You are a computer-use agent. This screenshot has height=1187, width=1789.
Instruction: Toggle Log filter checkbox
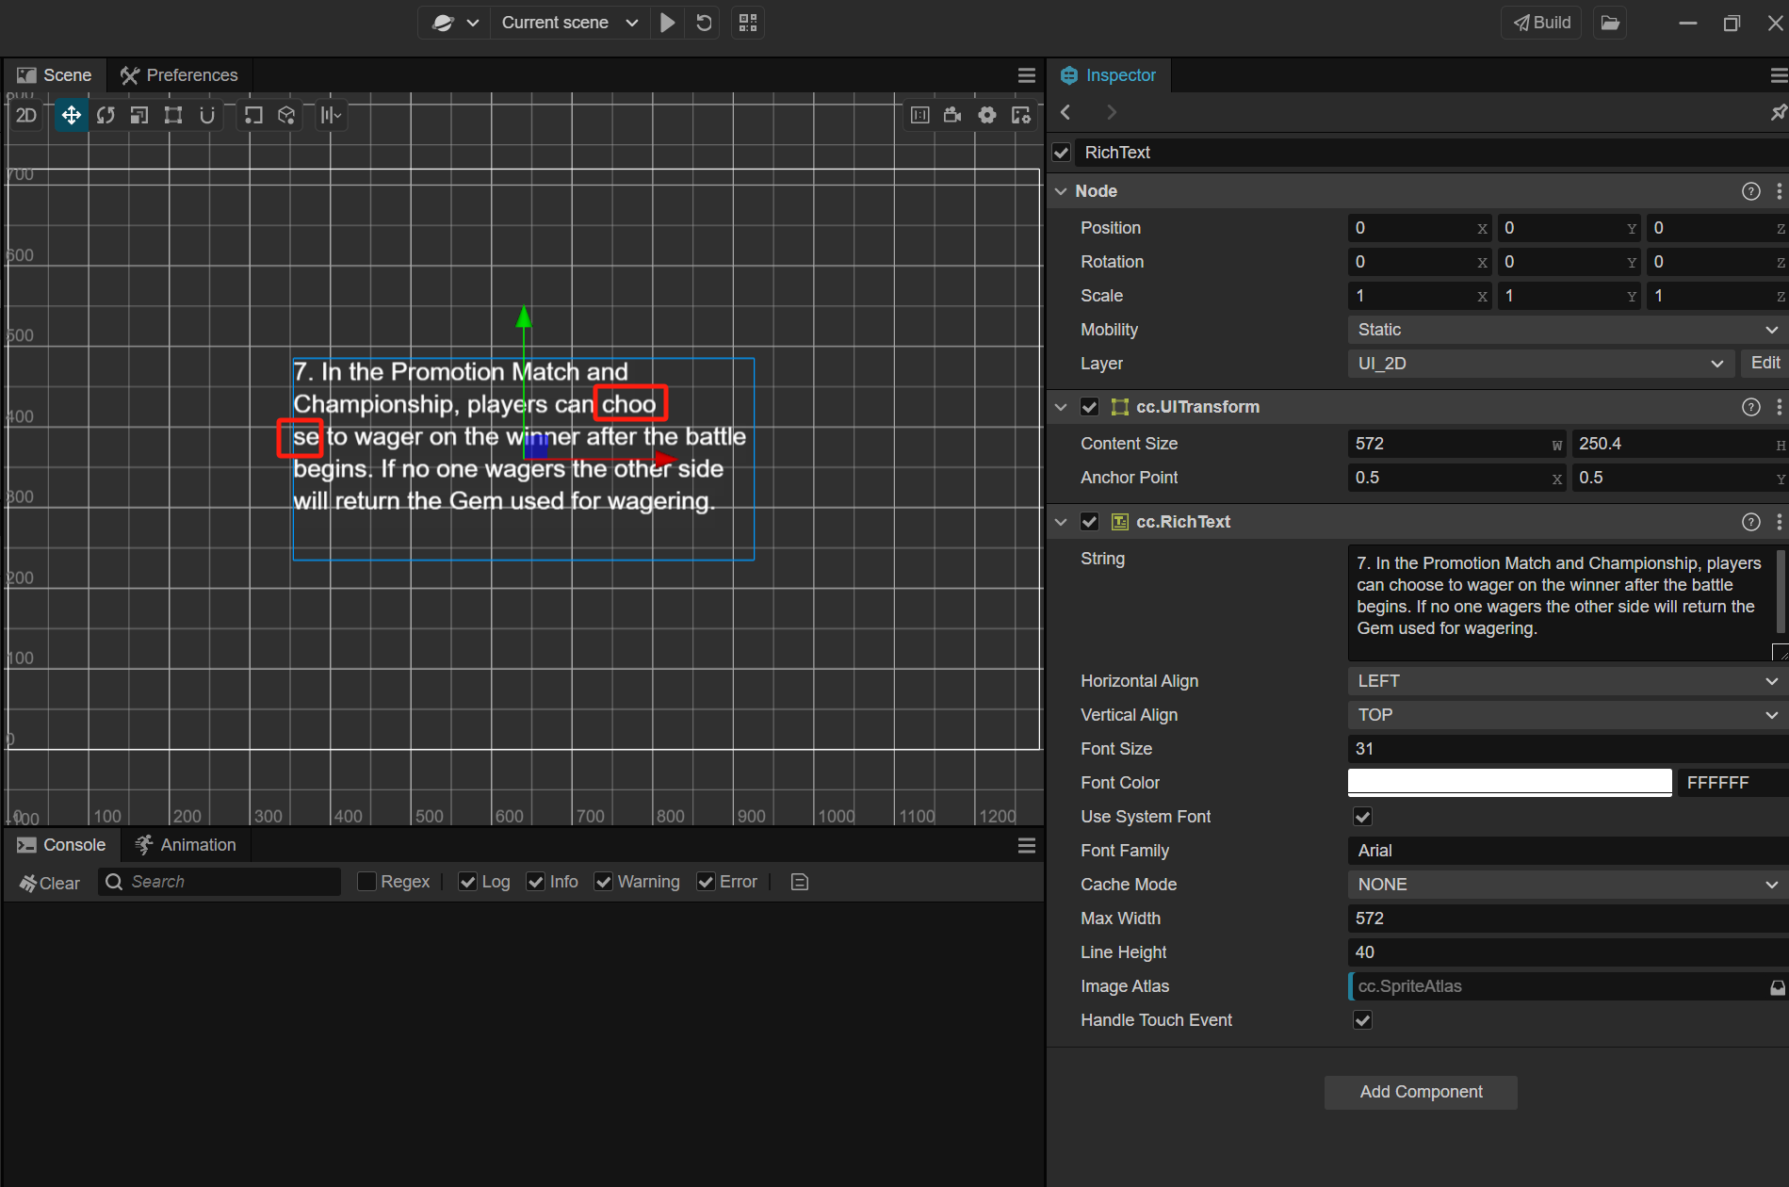[467, 882]
